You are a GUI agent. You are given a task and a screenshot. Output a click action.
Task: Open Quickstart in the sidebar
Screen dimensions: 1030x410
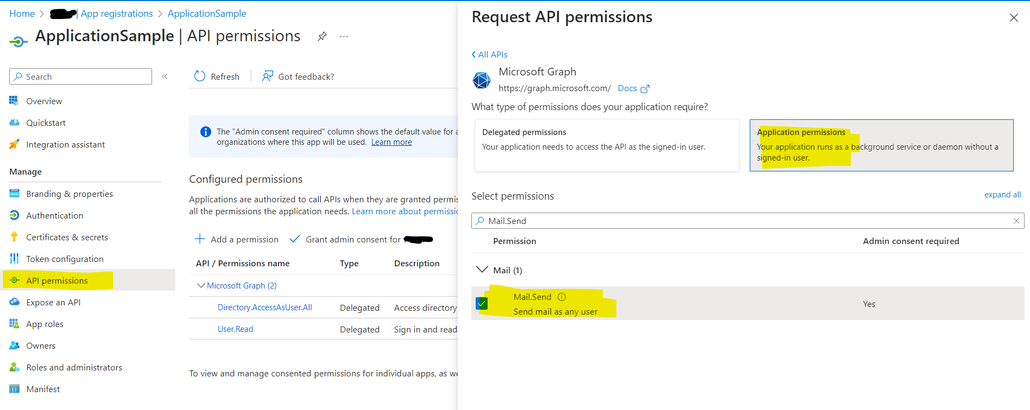click(x=46, y=123)
